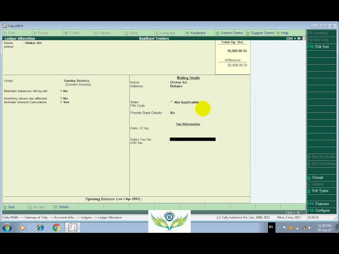Close the Ledger Alteration screen with X

(304, 39)
